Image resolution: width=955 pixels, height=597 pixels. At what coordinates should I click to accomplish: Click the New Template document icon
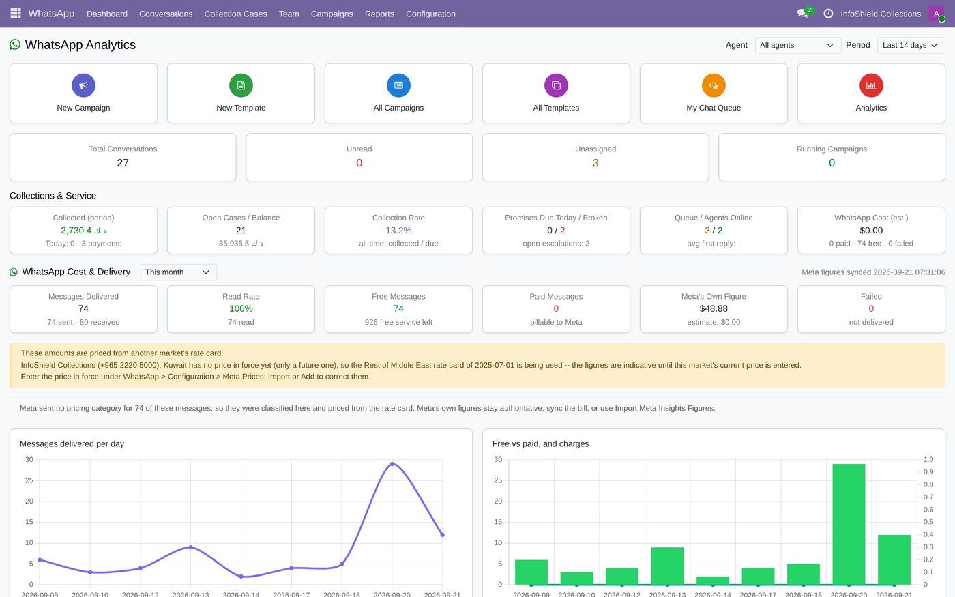(241, 85)
